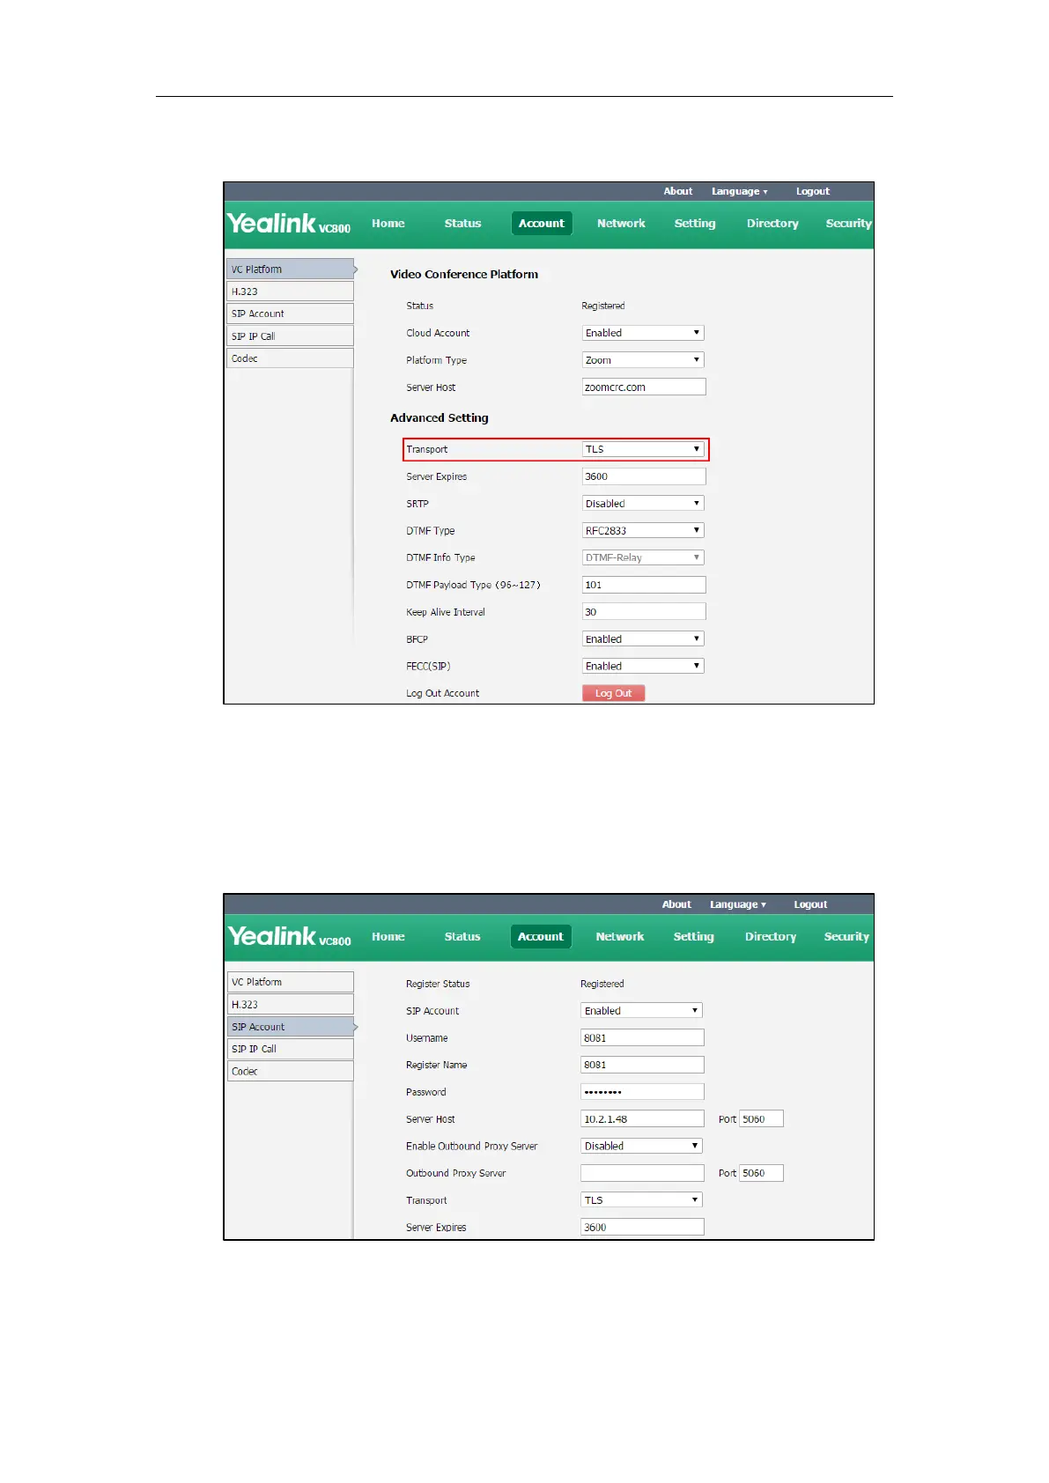Click Server Expires field on SIP Account page
This screenshot has width=1049, height=1483.
pyautogui.click(x=642, y=1228)
